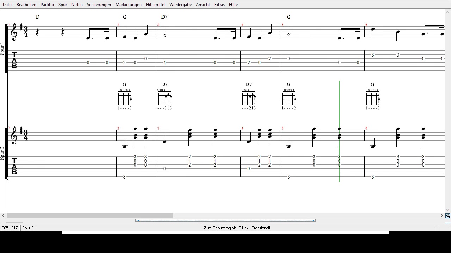Click the vertical 'Spur 1' track label

2,48
